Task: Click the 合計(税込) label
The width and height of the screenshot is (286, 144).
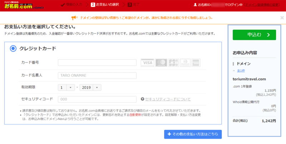Action: (x=240, y=121)
